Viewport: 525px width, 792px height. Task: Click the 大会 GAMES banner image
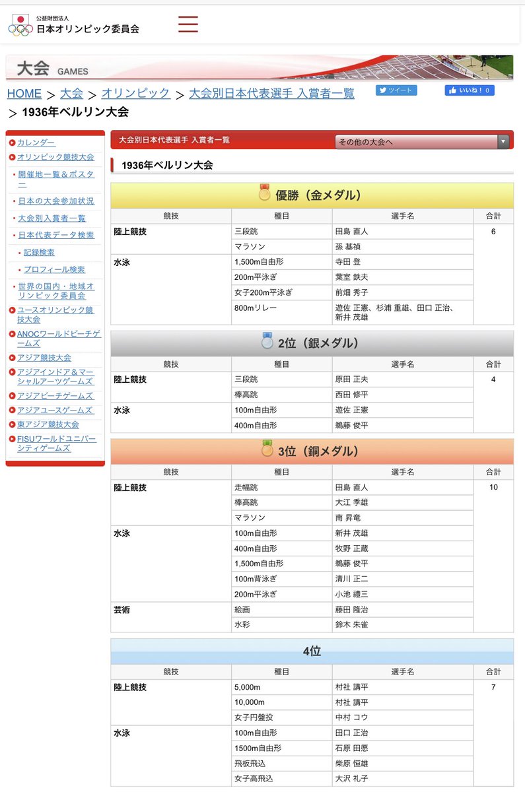tap(260, 67)
